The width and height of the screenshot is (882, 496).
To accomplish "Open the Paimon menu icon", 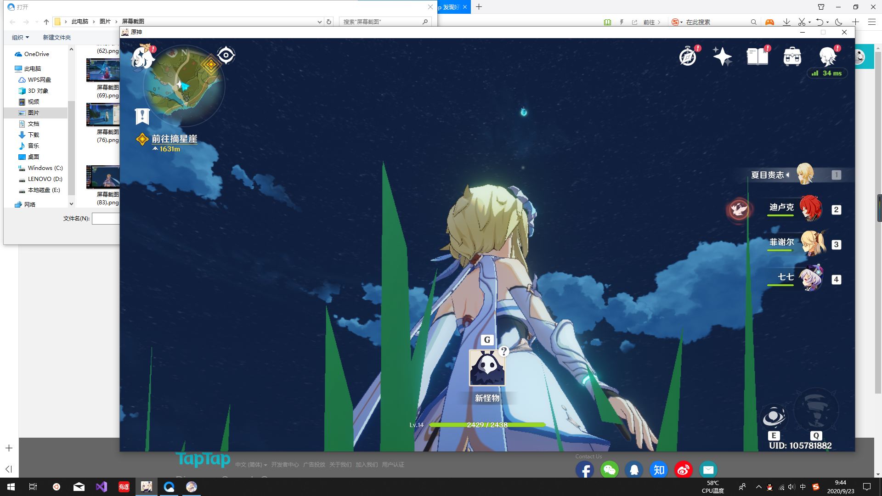I will tap(143, 57).
